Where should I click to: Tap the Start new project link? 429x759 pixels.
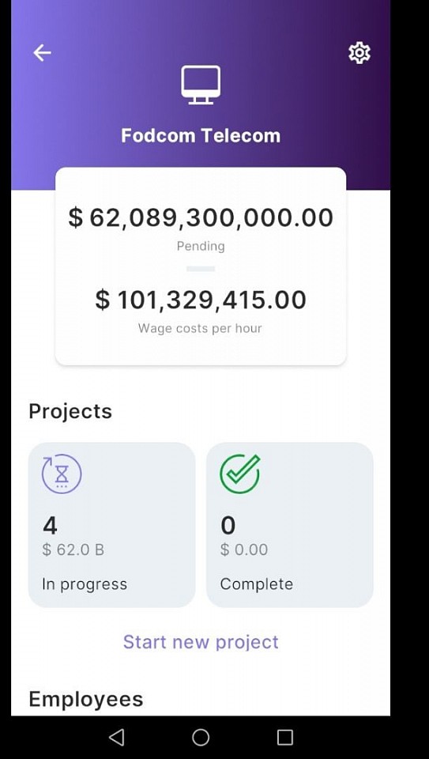(x=201, y=642)
